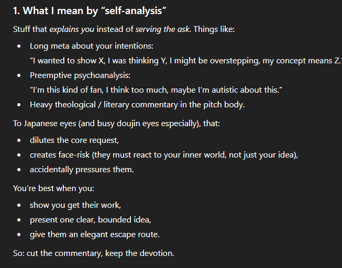This screenshot has width=342, height=268.
Task: Click the quote starting "I wanted to show X"
Action: point(183,61)
